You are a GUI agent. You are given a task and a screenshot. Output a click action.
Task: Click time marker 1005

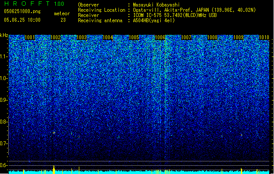click(x=134, y=37)
